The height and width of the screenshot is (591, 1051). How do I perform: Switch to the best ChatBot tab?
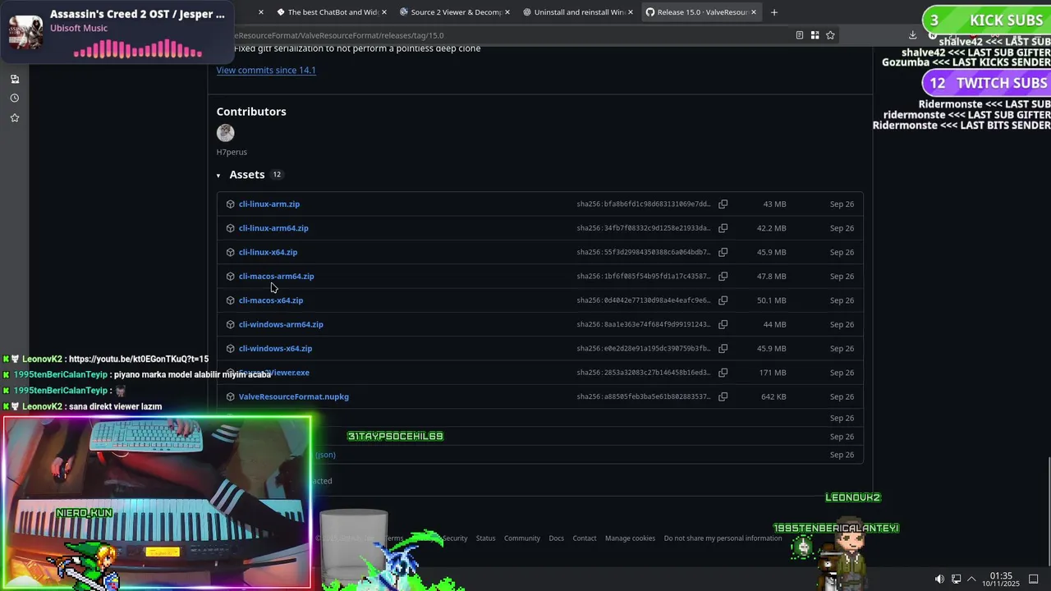(333, 12)
